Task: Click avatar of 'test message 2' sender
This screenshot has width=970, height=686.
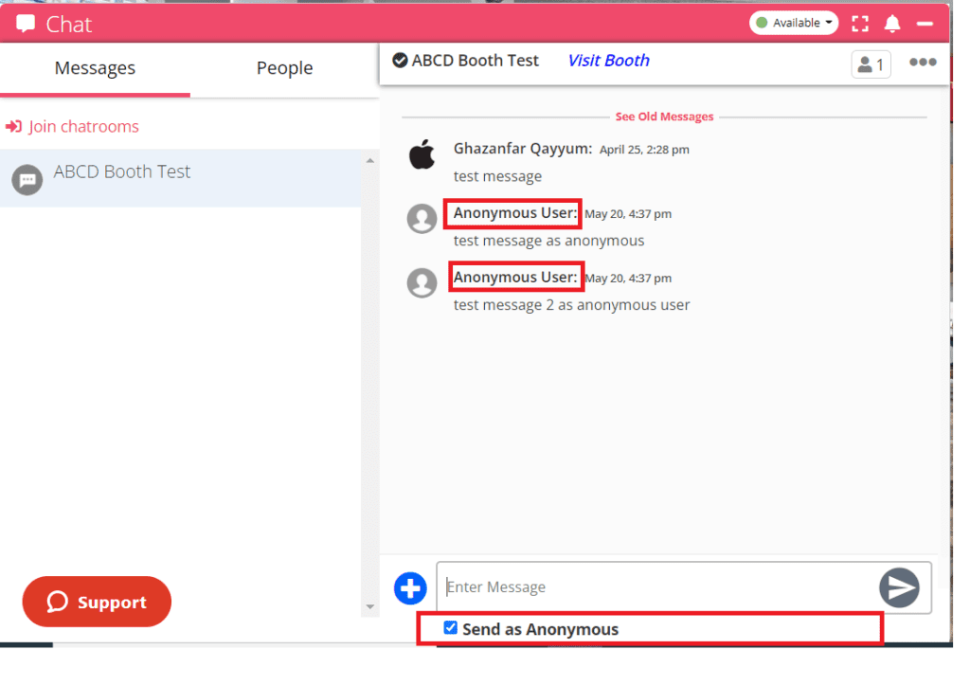Action: pos(422,282)
